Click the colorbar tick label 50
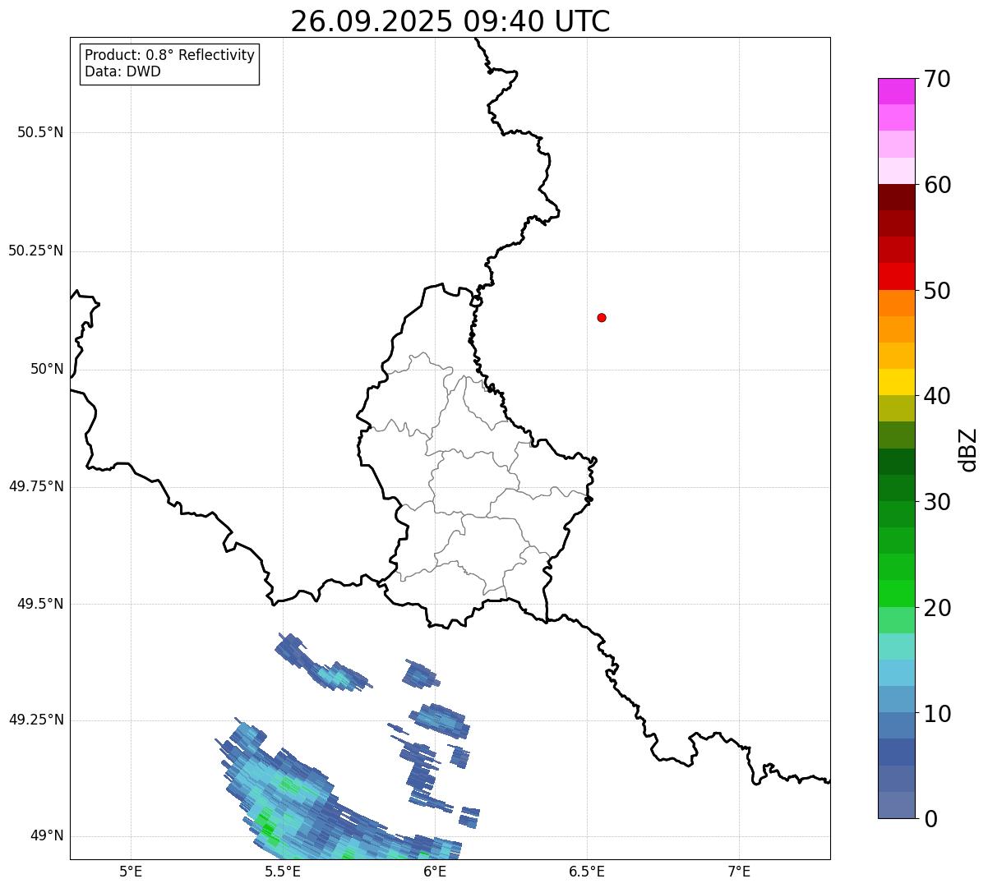The image size is (988, 888). [x=937, y=290]
